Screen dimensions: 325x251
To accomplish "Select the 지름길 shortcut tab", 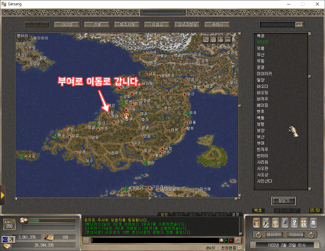I will (157, 25).
